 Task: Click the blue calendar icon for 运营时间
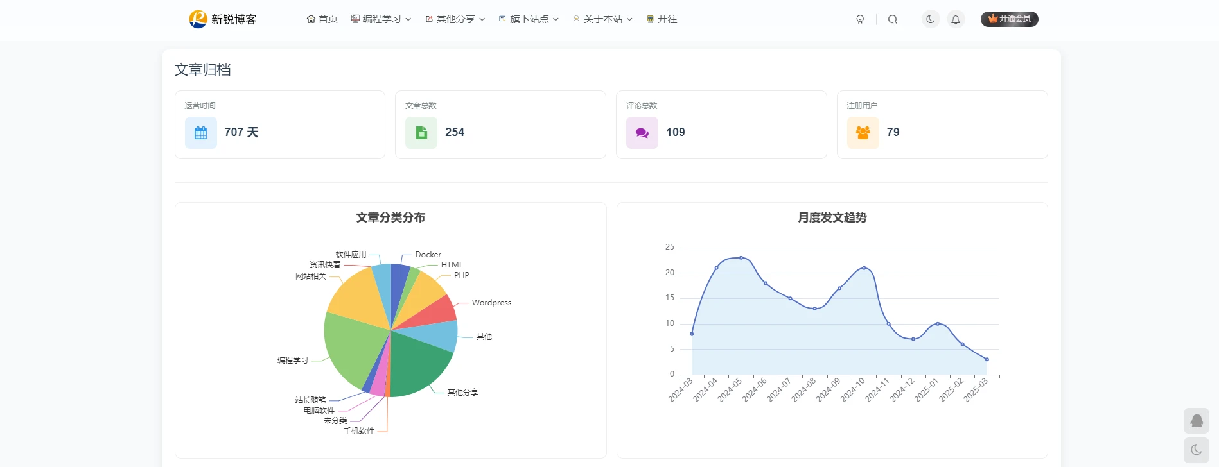201,133
